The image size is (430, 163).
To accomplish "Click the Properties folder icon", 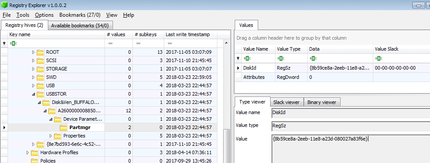I will 58,136.
